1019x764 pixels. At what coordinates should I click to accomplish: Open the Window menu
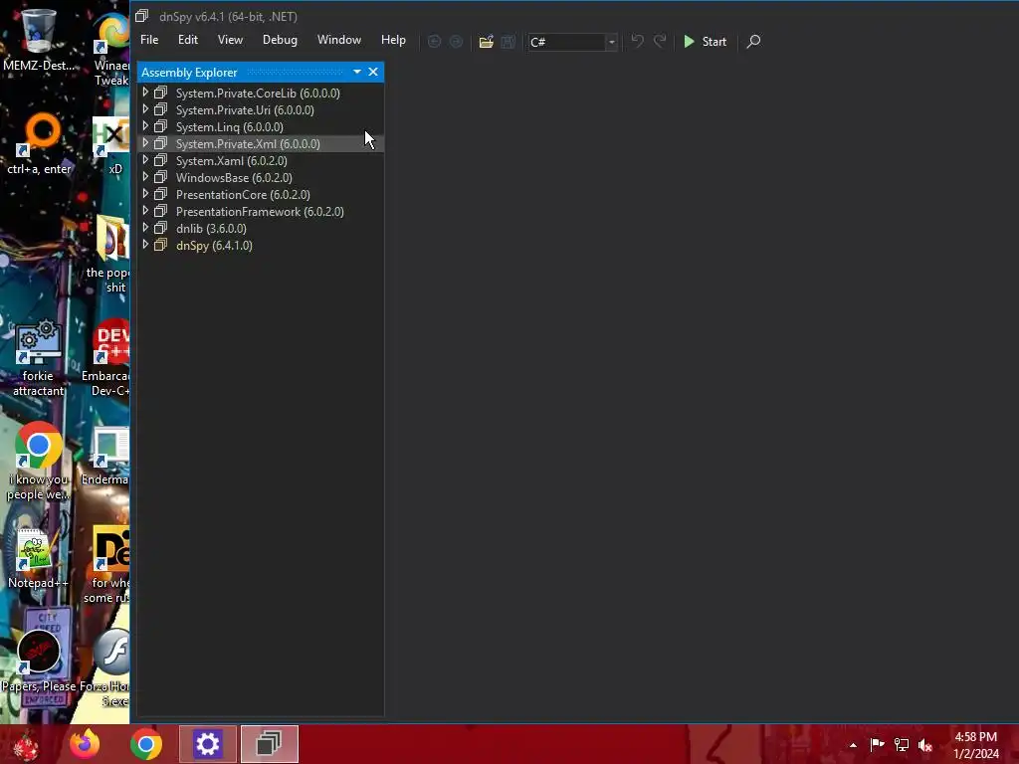pyautogui.click(x=339, y=40)
